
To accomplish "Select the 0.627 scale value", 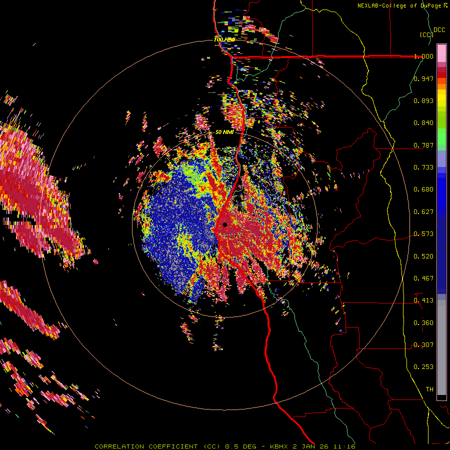I will point(423,212).
